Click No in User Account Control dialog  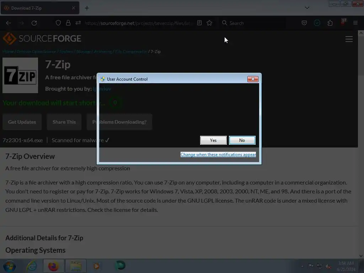pyautogui.click(x=242, y=140)
